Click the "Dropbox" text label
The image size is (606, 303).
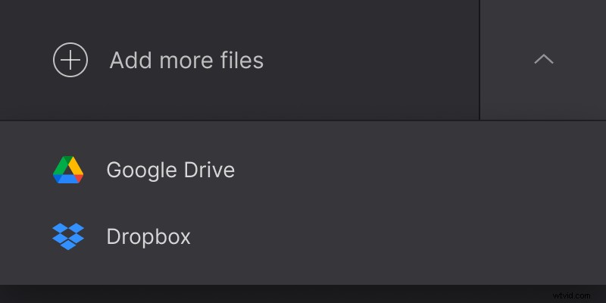(x=148, y=236)
